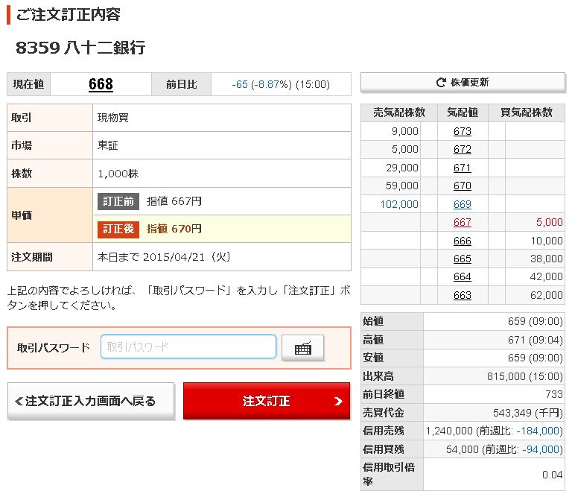This screenshot has height=497, width=572.
Task: Click the 訂正後 指値 670円 value
Action: click(174, 229)
